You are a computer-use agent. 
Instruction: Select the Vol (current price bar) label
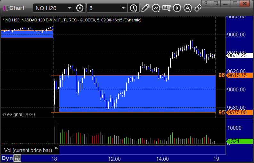pyautogui.click(x=28, y=151)
